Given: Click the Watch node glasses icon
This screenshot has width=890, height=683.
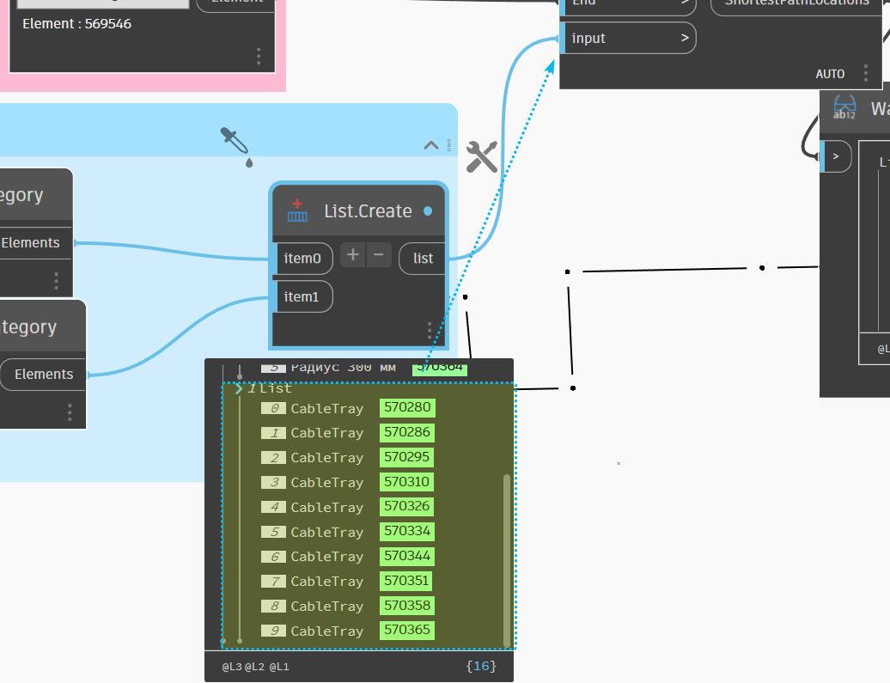Looking at the screenshot, I should (844, 108).
